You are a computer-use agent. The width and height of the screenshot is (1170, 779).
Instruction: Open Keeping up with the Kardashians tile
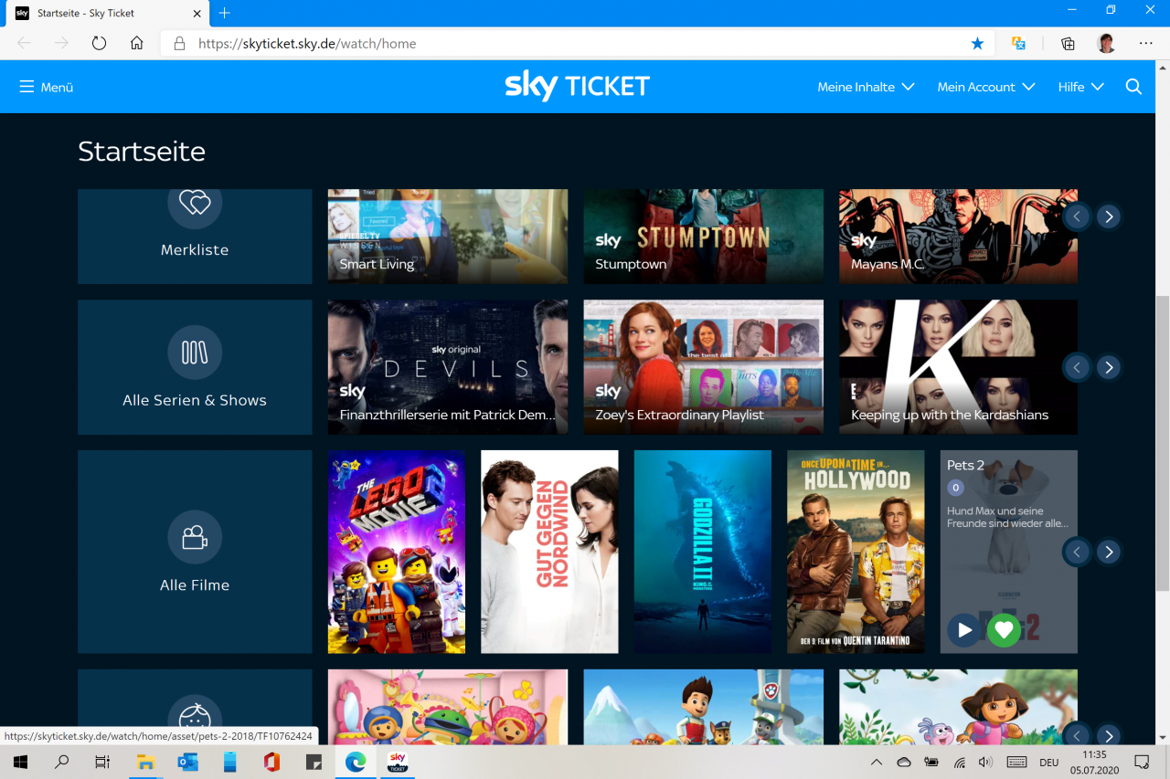pyautogui.click(x=958, y=367)
